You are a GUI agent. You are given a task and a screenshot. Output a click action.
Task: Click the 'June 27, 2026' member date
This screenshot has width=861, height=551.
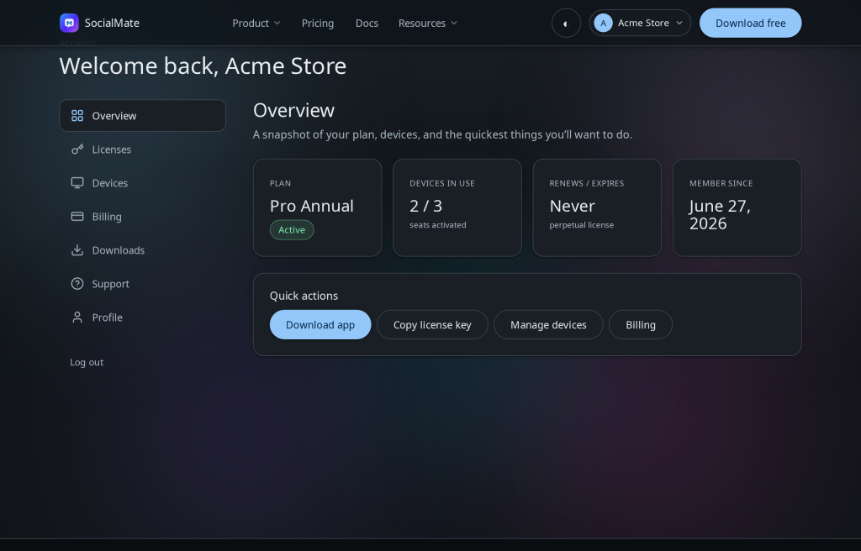coord(720,214)
